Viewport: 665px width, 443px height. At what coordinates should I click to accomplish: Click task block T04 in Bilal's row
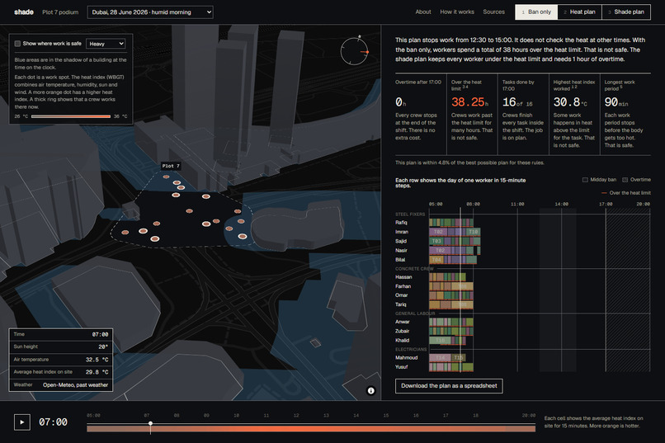click(x=436, y=260)
